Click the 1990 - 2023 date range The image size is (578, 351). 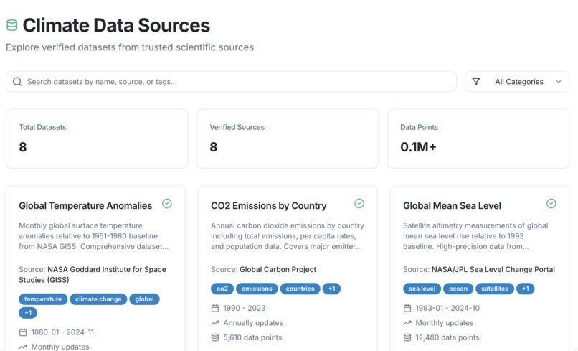tap(245, 308)
